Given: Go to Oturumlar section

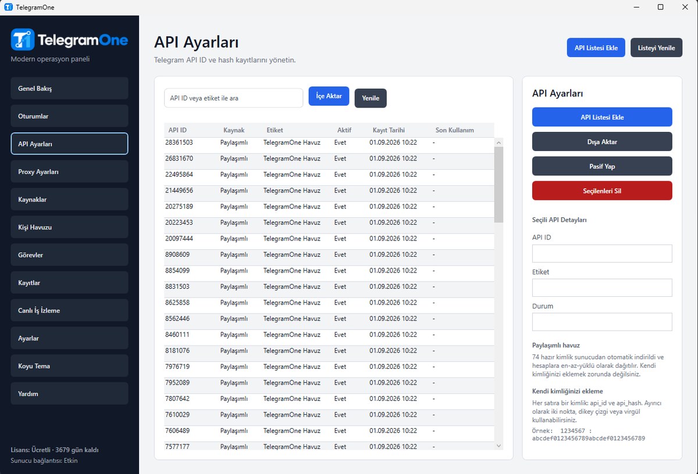Looking at the screenshot, I should coord(69,116).
